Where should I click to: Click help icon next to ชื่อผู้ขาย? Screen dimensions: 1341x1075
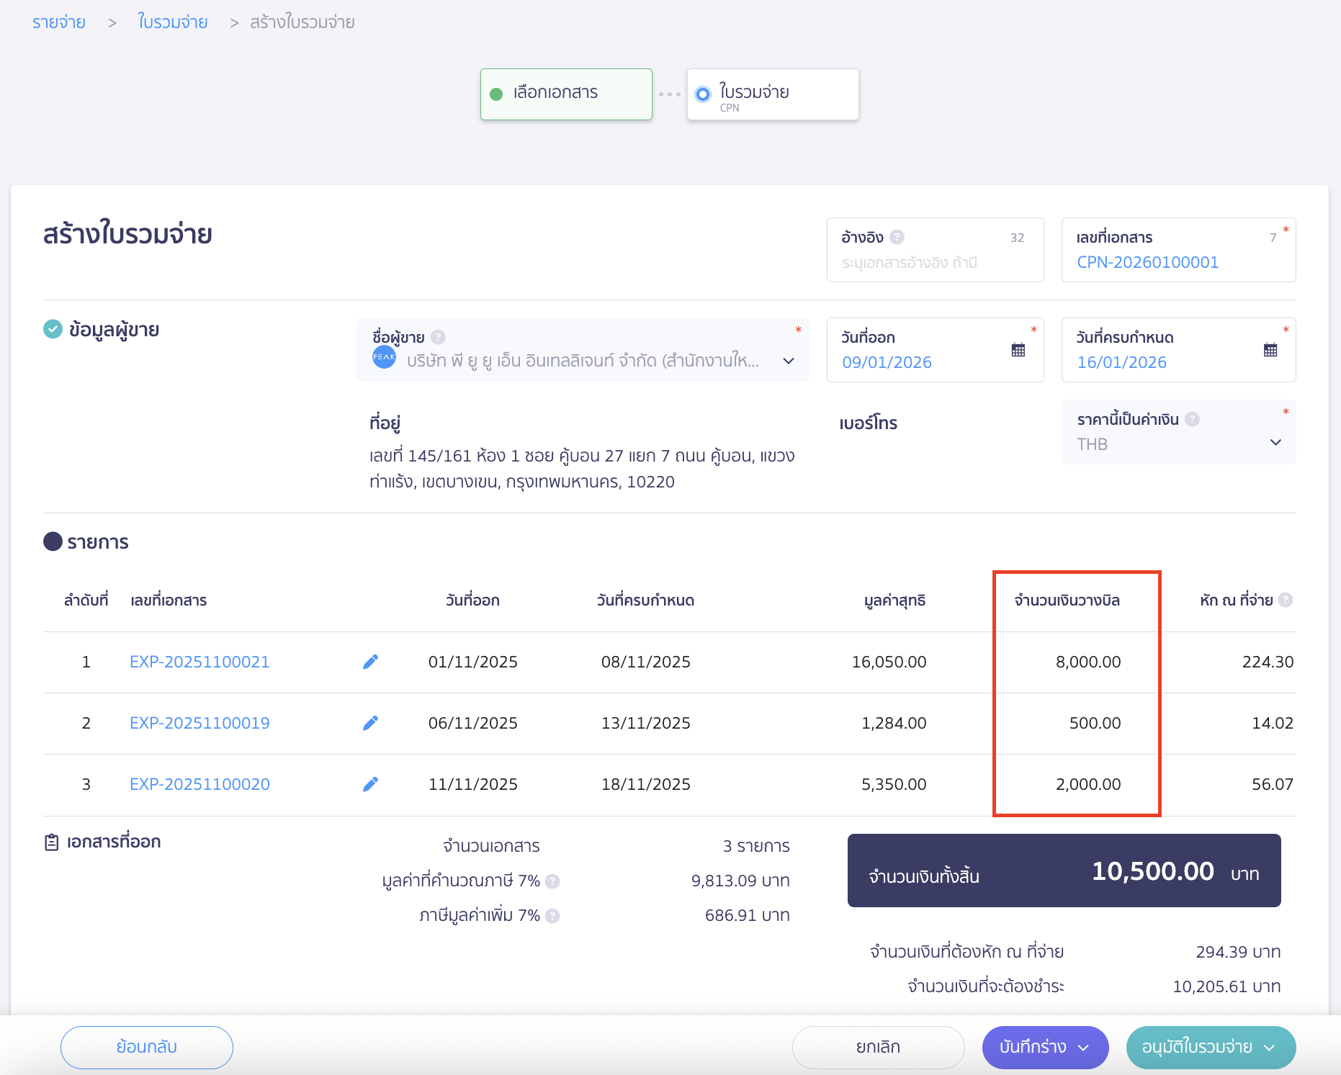point(438,337)
